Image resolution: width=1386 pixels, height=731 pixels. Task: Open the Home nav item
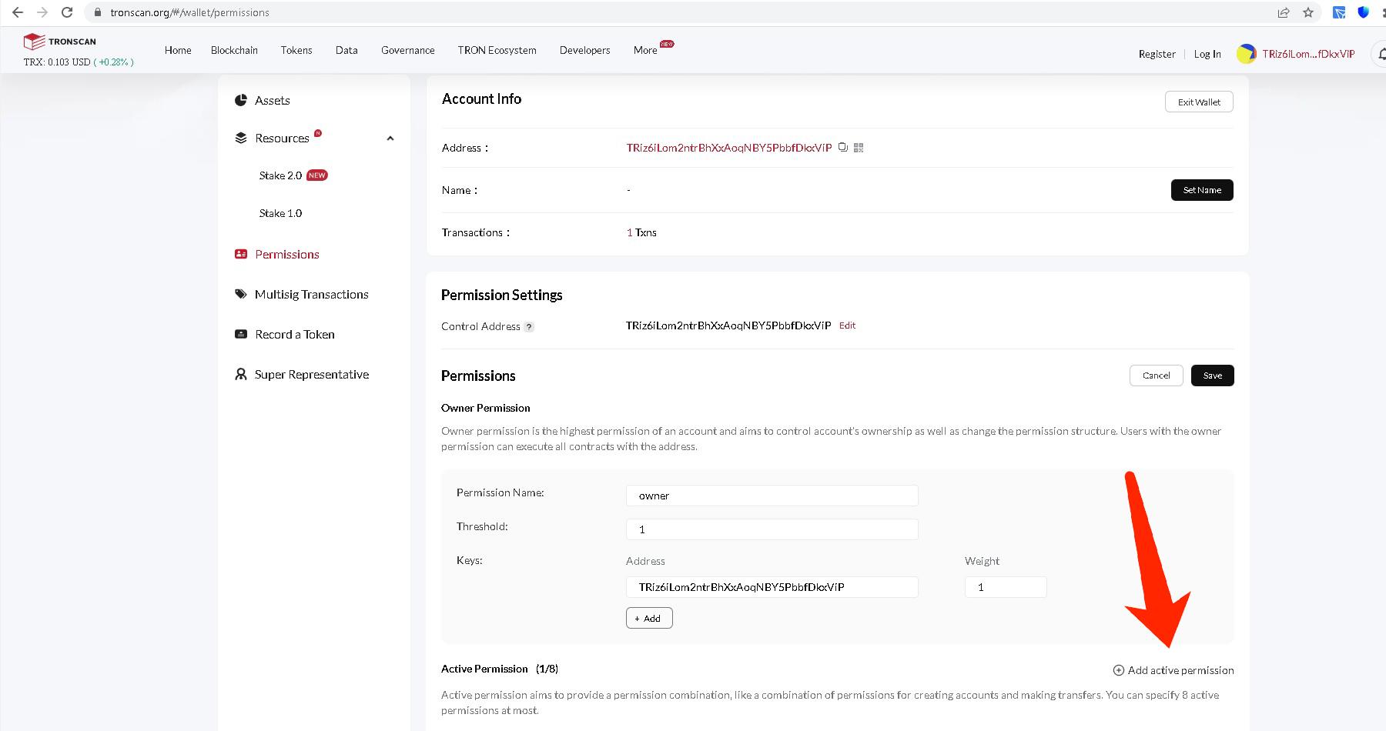[178, 50]
